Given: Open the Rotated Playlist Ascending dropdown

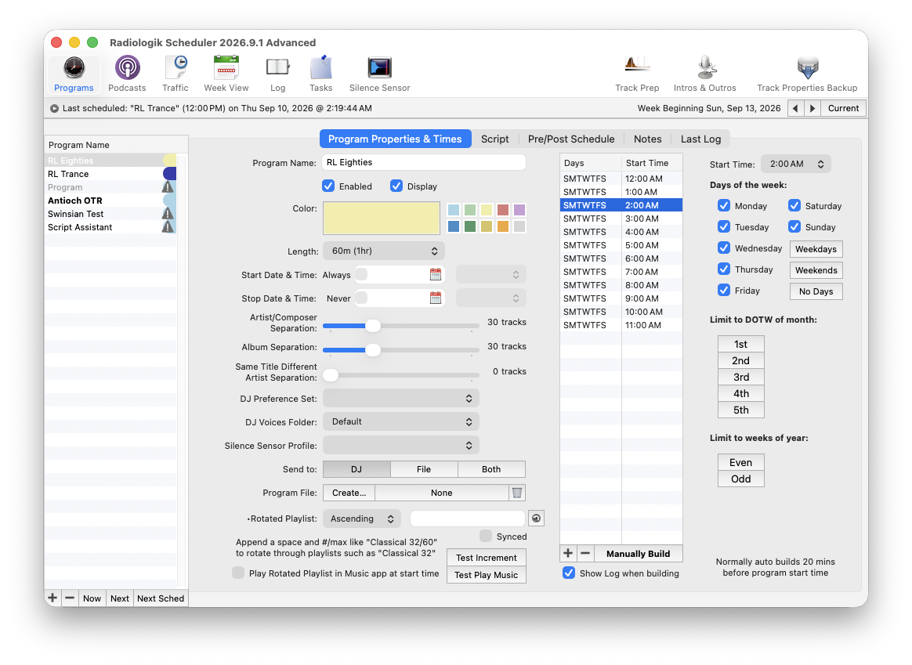Looking at the screenshot, I should point(361,519).
